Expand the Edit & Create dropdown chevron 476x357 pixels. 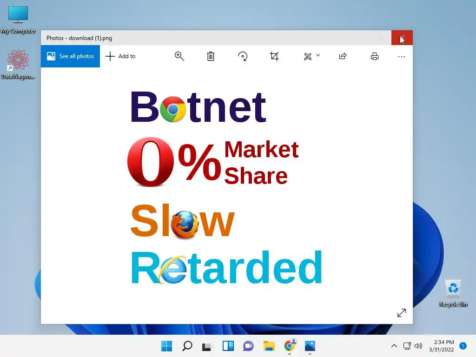click(318, 55)
